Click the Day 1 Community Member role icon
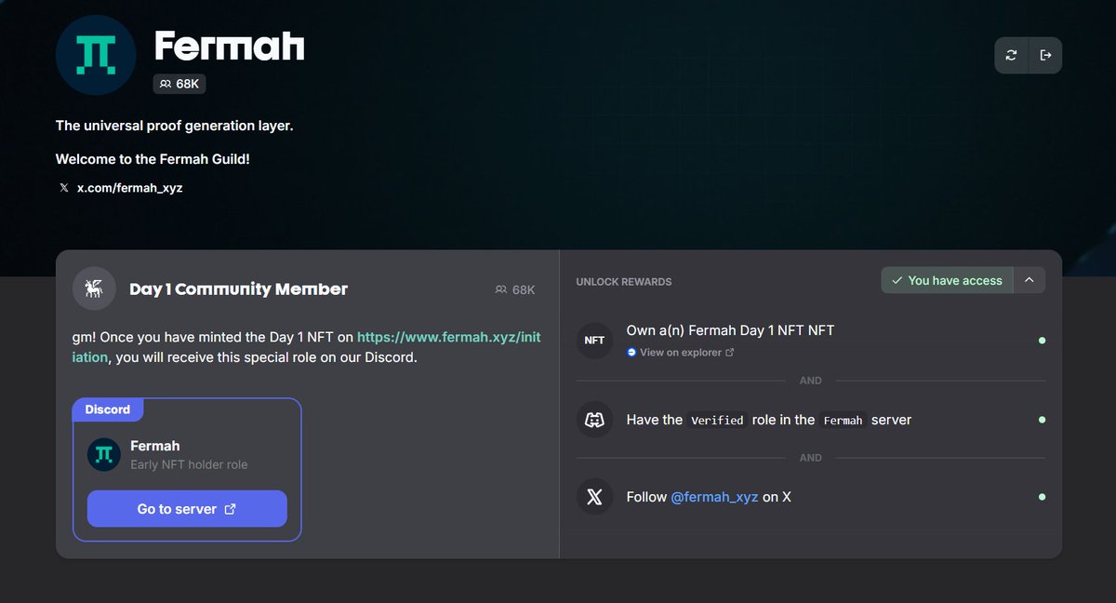This screenshot has height=603, width=1116. click(94, 288)
